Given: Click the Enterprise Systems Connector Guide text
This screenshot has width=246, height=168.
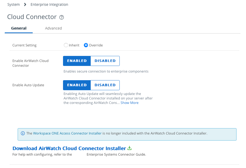Looking at the screenshot, I should (116, 155).
